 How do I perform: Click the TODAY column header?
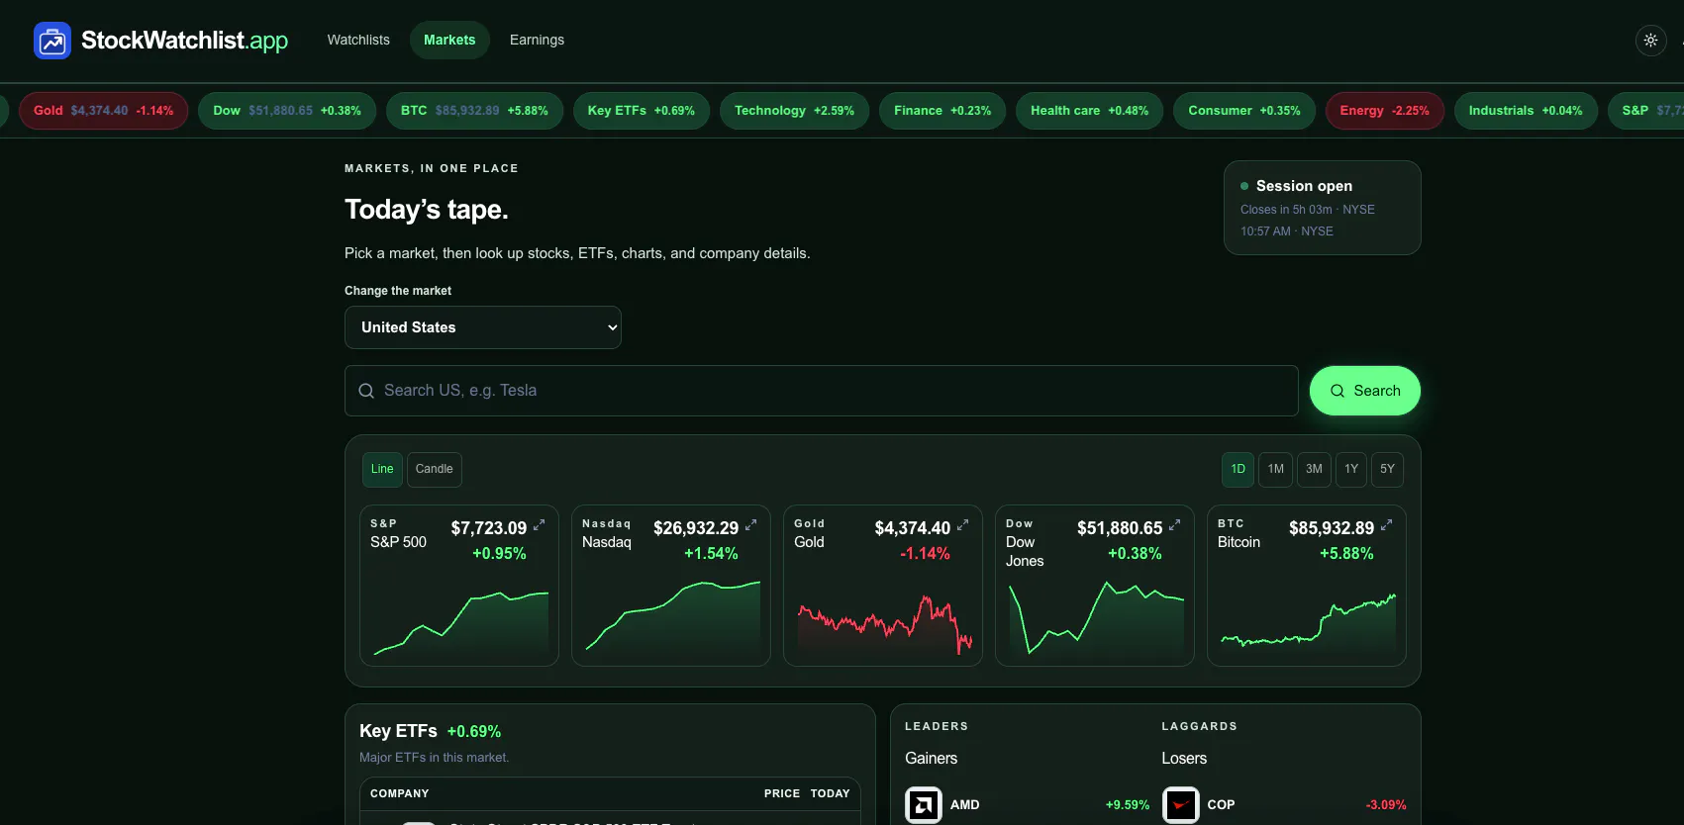pos(830,793)
